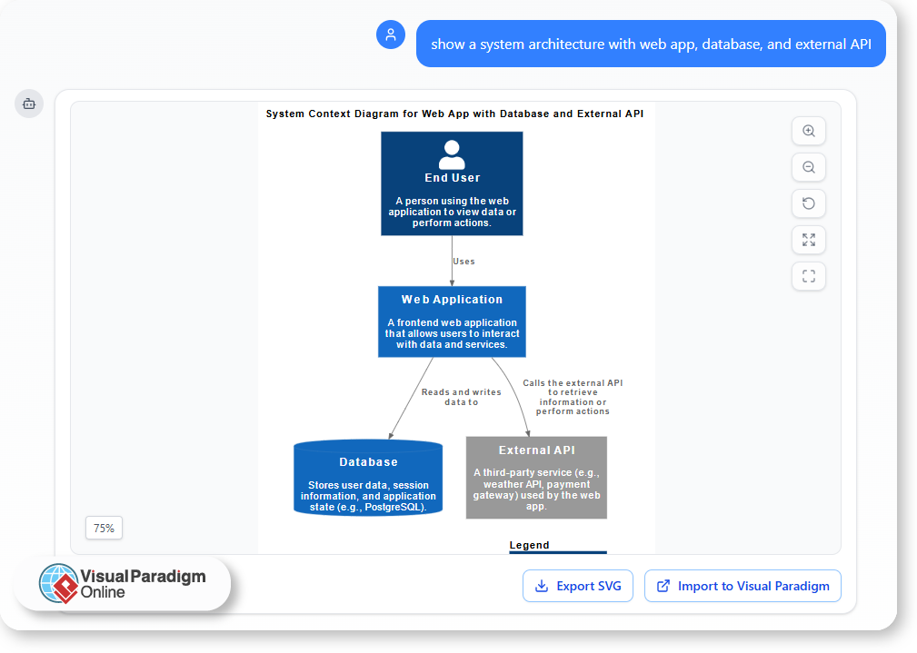Click the chatbot avatar icon
This screenshot has height=653, width=917.
[28, 103]
